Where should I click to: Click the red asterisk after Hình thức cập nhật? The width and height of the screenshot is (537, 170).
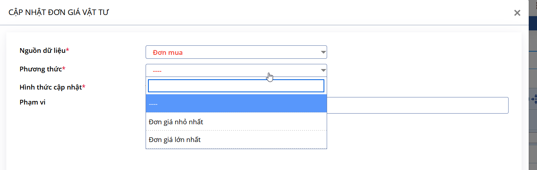tap(84, 87)
